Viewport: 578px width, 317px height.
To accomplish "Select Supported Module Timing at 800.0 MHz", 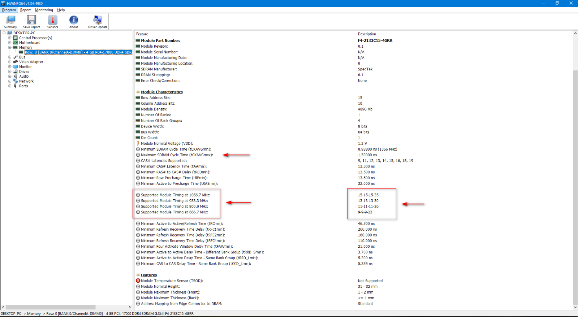I will [354, 207].
